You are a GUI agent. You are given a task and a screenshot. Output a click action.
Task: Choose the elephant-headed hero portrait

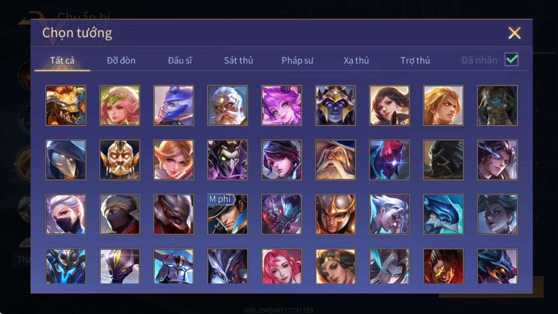tap(497, 106)
